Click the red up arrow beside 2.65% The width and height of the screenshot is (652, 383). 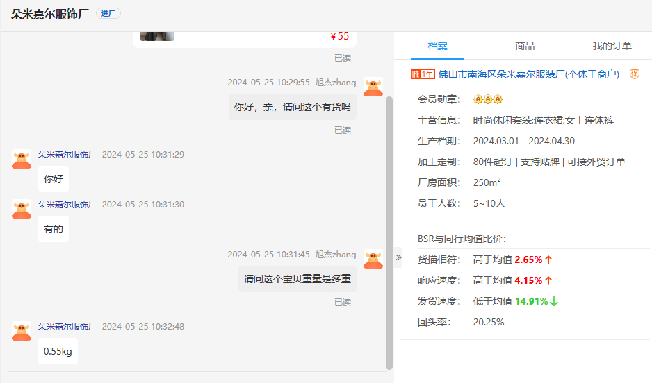[x=548, y=259]
